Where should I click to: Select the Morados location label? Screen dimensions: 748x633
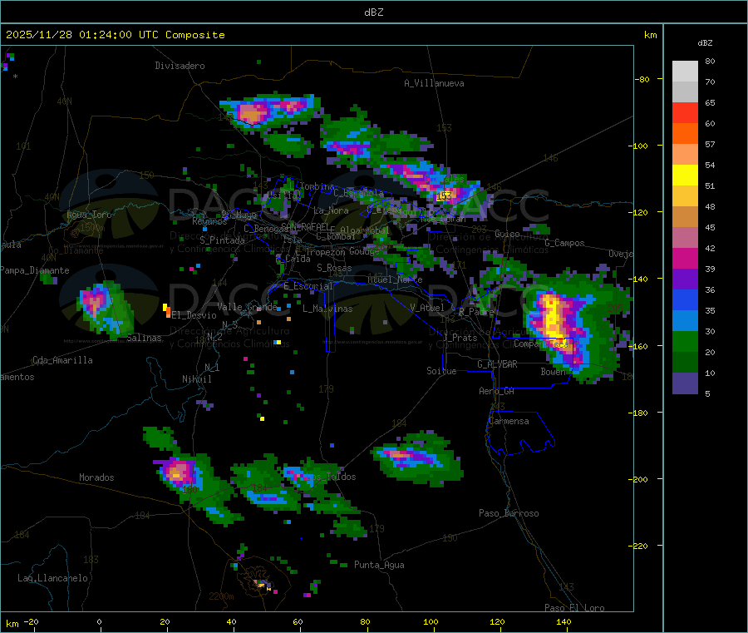pos(96,477)
